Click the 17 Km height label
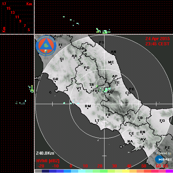This screenshot has height=173, width=173. click(4, 4)
